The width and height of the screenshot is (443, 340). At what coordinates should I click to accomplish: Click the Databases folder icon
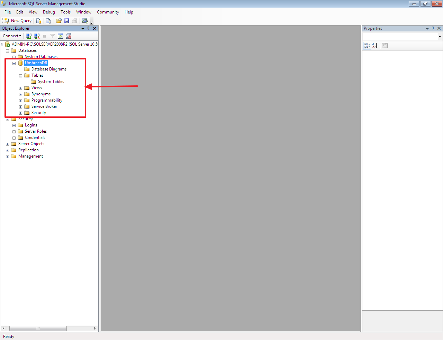[14, 50]
